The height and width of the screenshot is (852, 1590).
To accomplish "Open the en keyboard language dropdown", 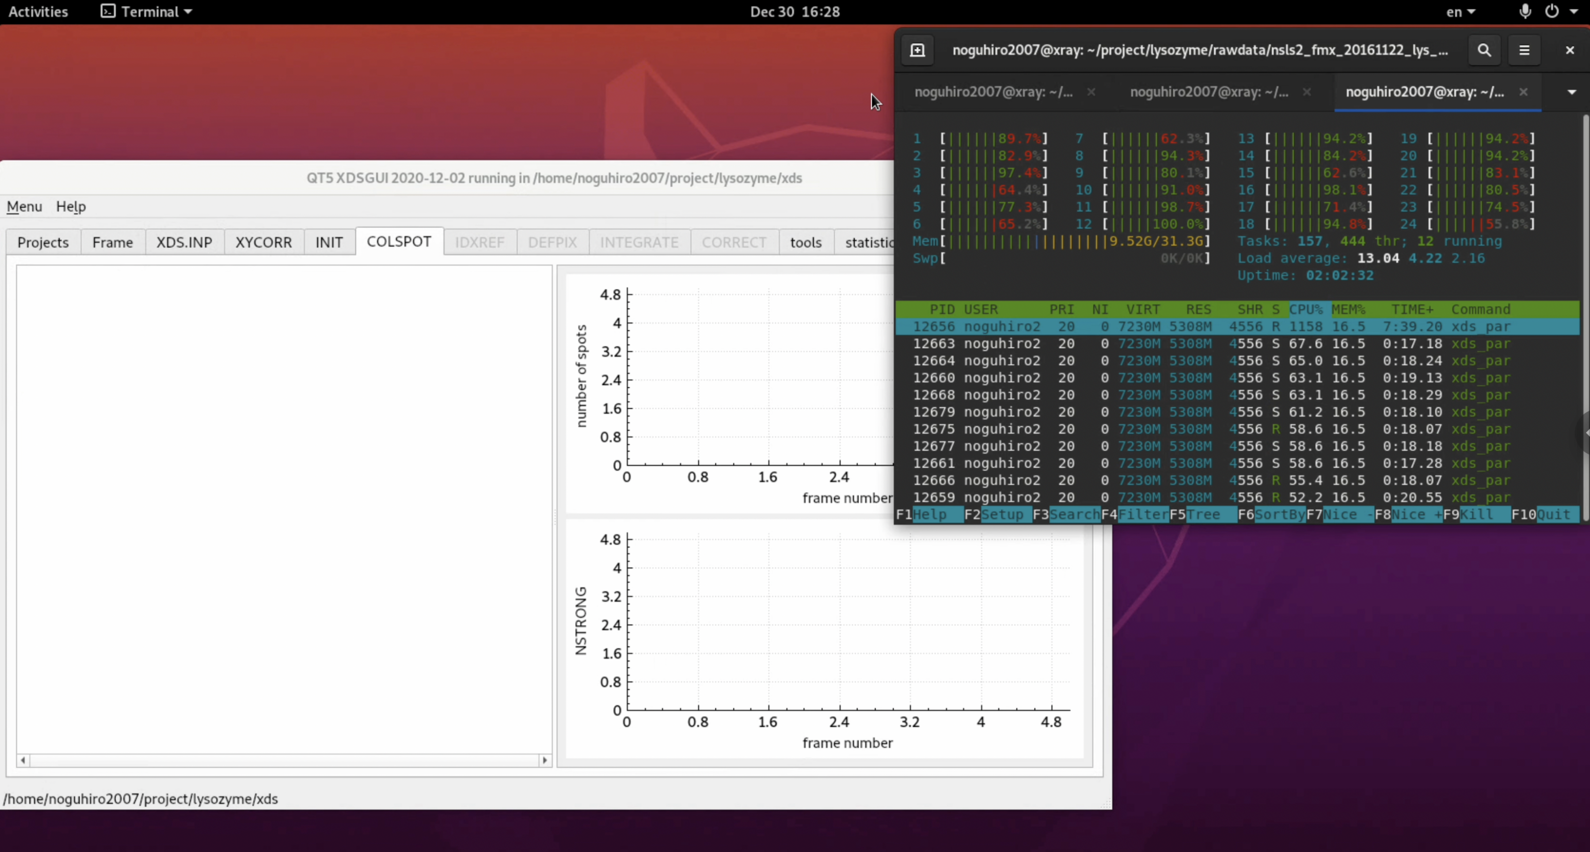I will coord(1461,12).
